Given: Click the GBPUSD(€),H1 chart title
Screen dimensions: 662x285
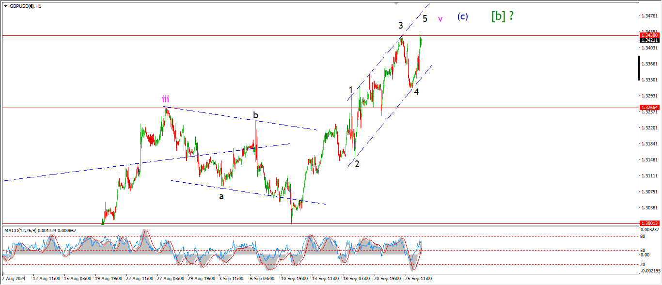Looking at the screenshot, I should click(x=25, y=6).
